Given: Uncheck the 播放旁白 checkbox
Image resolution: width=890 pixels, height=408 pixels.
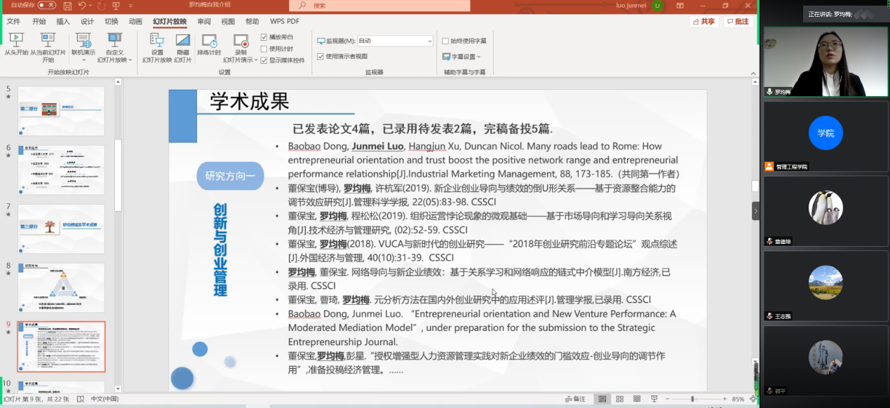Looking at the screenshot, I should point(264,37).
